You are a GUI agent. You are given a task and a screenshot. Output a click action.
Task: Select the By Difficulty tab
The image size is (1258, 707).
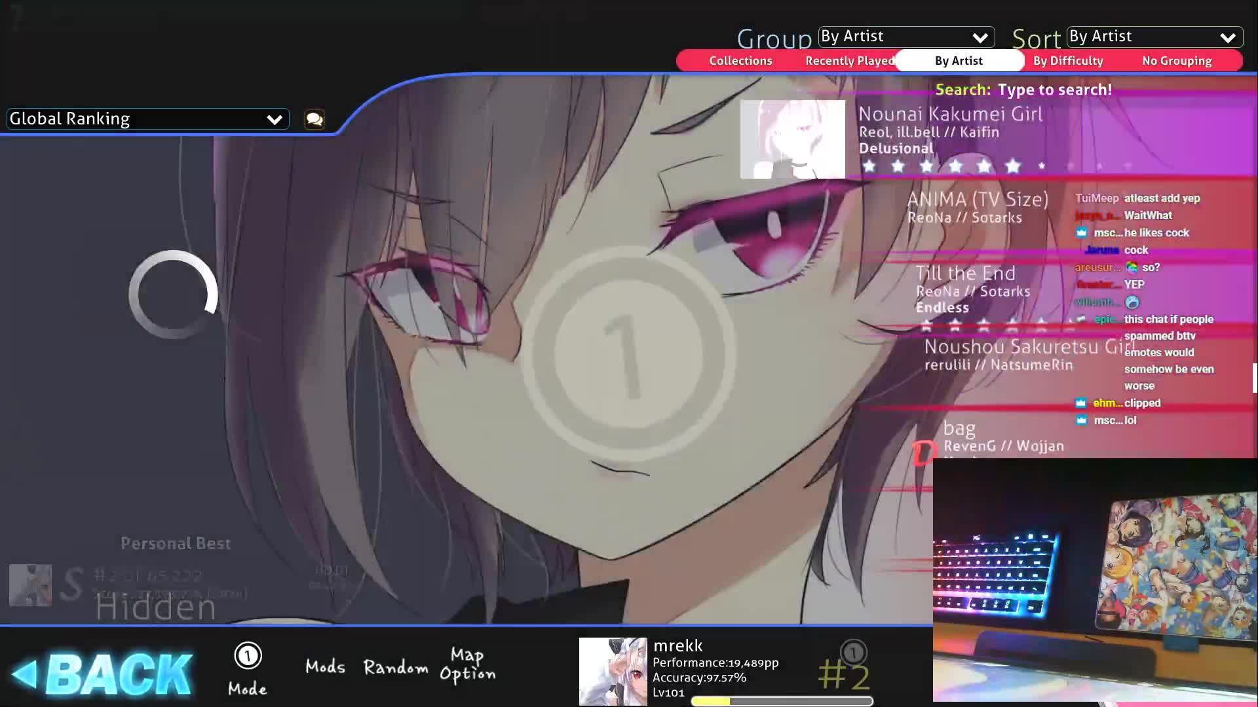tap(1068, 61)
